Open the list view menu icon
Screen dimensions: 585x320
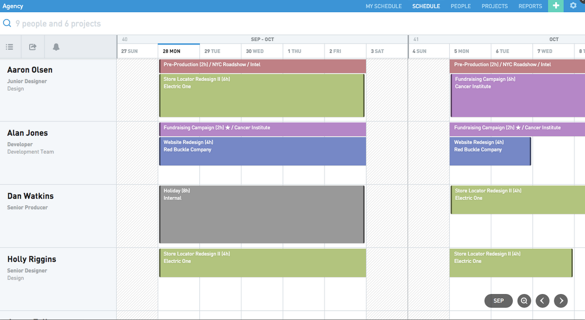click(x=10, y=47)
